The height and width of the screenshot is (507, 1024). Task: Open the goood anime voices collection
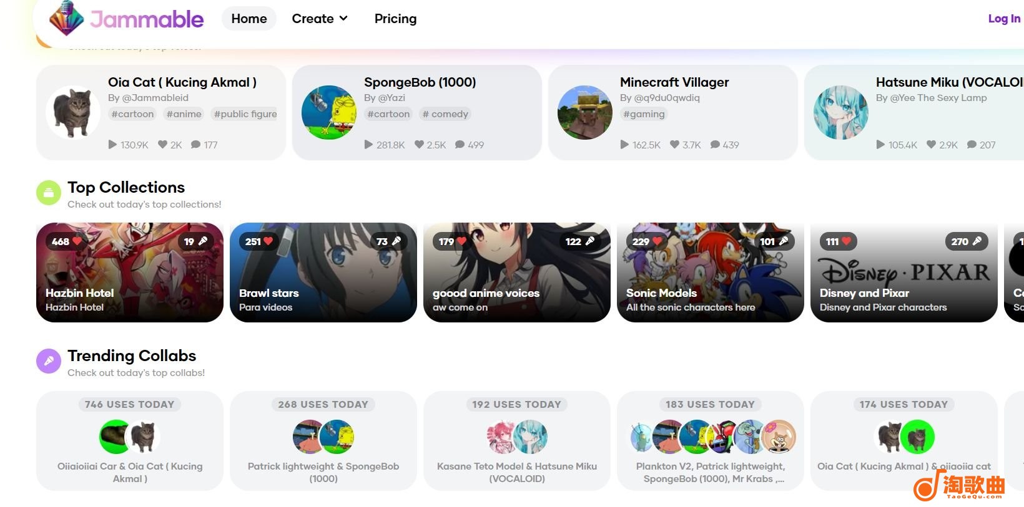tap(517, 273)
